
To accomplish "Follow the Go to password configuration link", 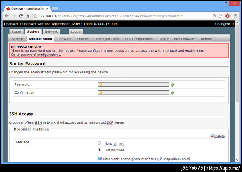I will point(36,55).
